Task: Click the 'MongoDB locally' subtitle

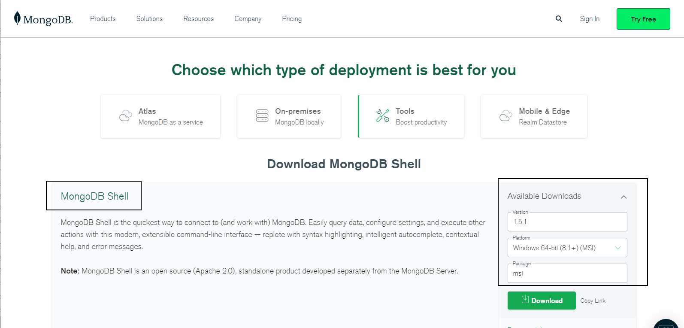Action: (300, 122)
